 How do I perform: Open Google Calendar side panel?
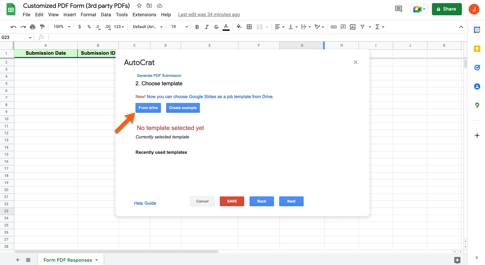pyautogui.click(x=477, y=30)
